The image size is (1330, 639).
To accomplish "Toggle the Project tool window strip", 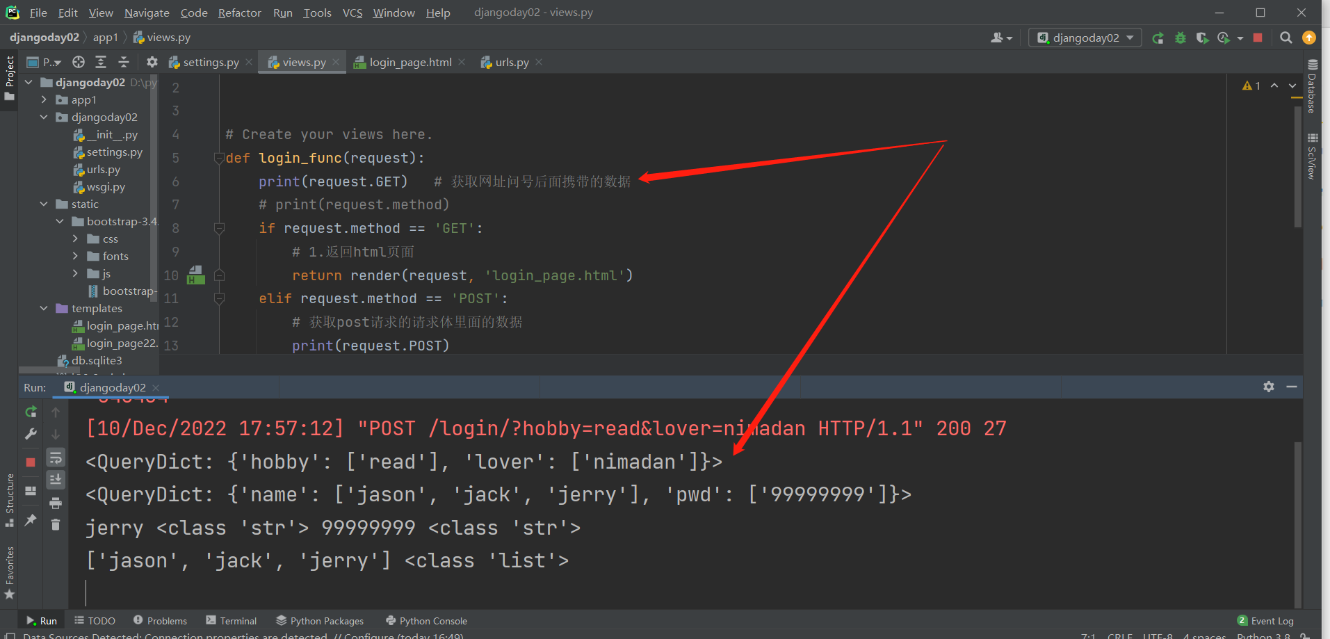I will (x=9, y=78).
